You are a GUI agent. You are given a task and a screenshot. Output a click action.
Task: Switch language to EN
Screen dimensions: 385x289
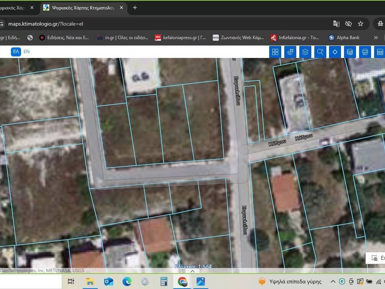point(27,52)
